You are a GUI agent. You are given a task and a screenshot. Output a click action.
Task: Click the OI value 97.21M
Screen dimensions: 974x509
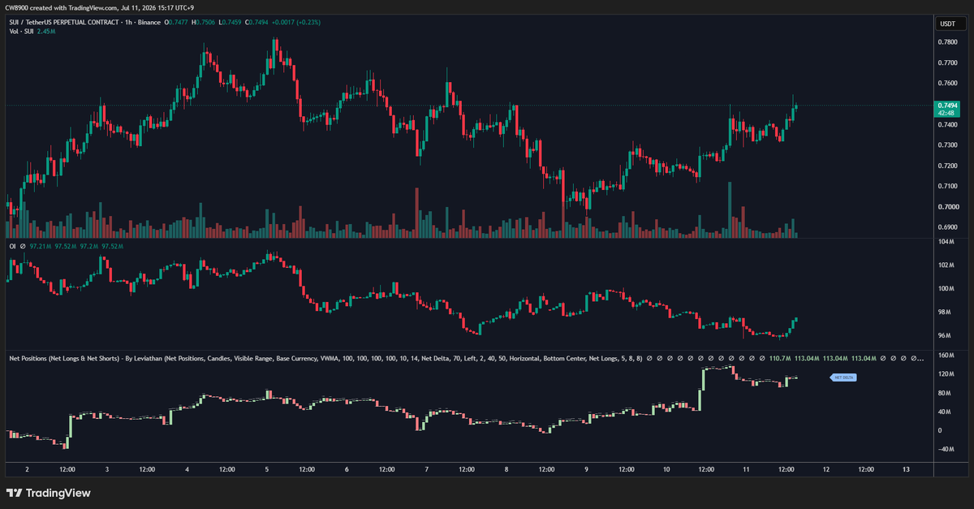[x=41, y=245]
